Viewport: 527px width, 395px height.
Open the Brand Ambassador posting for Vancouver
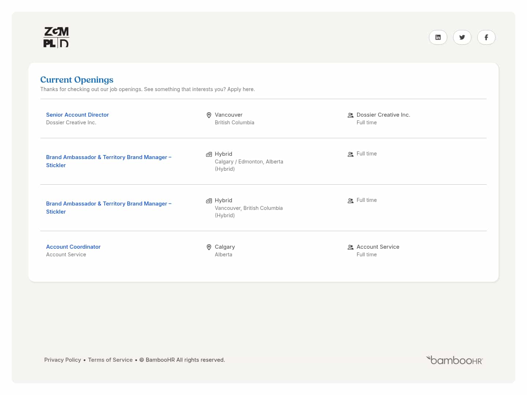pos(109,207)
